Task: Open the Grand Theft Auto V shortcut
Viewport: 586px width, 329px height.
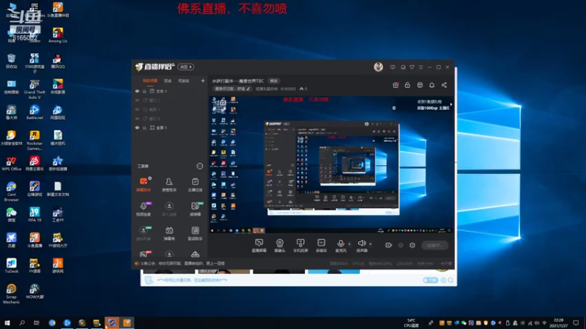Action: [34, 89]
